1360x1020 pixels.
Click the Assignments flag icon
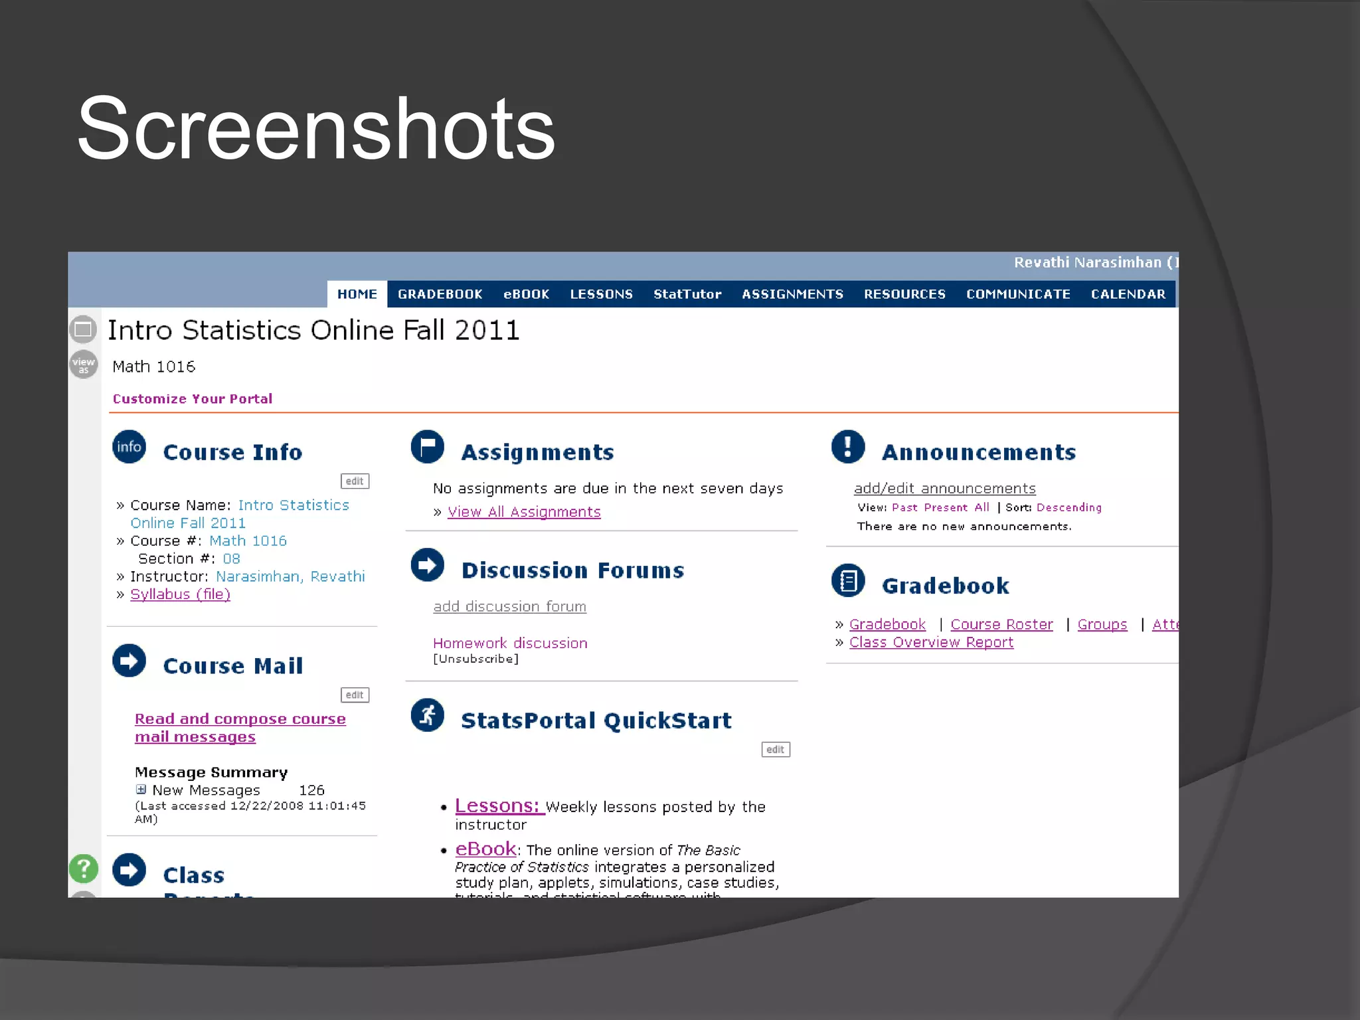click(x=428, y=447)
